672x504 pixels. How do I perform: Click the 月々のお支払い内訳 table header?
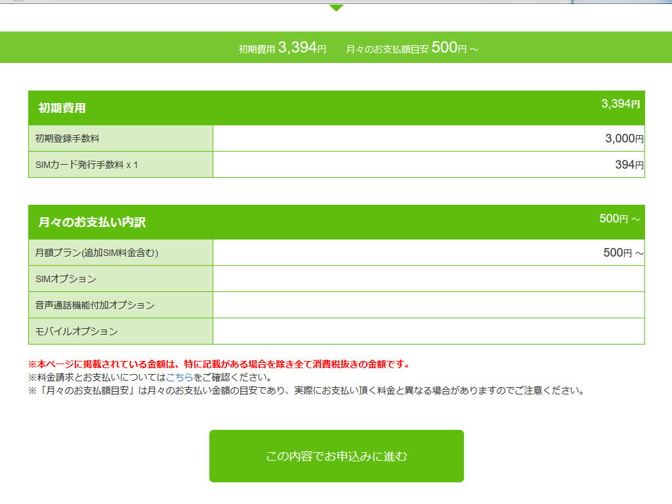[x=92, y=222]
